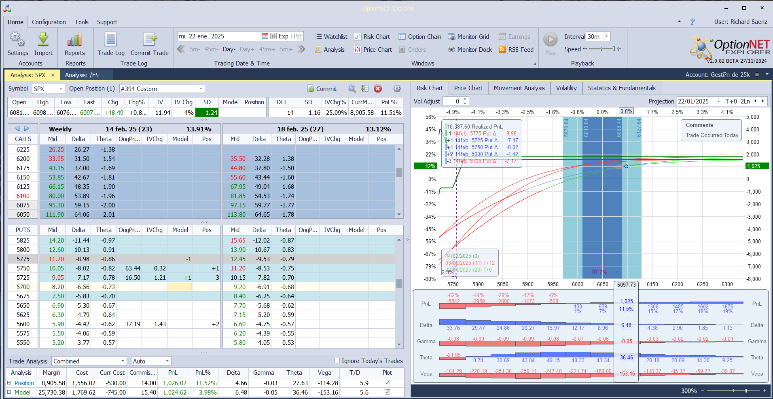
Task: Open the Combined trade analysis dropdown
Action: tap(123, 361)
